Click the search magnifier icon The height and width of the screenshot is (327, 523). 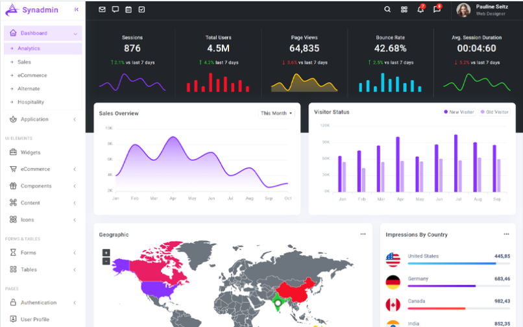pos(387,10)
